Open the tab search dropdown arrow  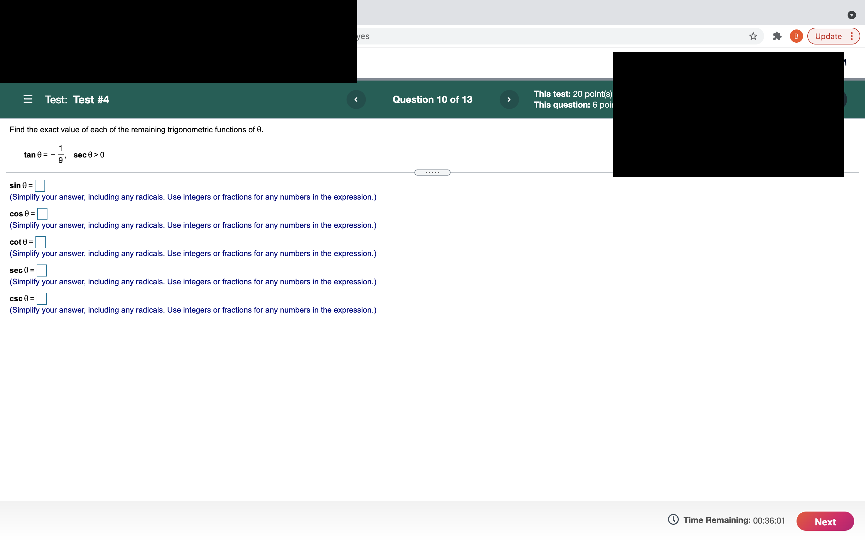click(x=851, y=15)
